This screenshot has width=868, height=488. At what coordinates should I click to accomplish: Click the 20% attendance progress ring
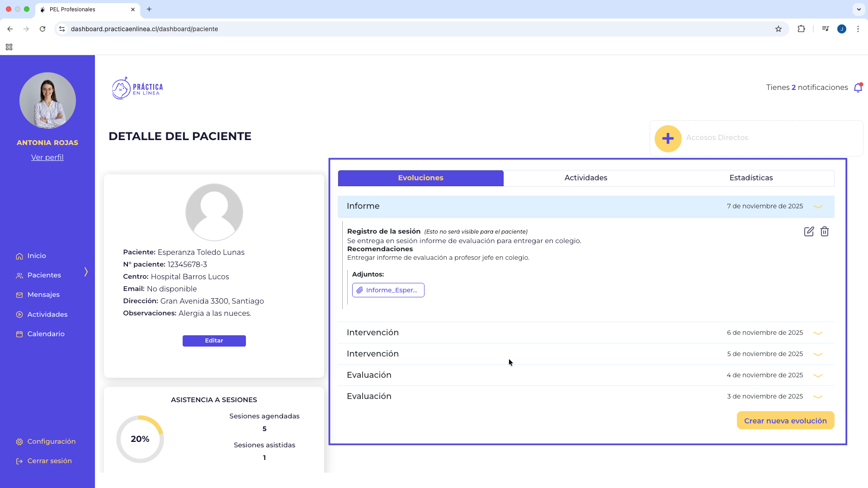tap(140, 439)
